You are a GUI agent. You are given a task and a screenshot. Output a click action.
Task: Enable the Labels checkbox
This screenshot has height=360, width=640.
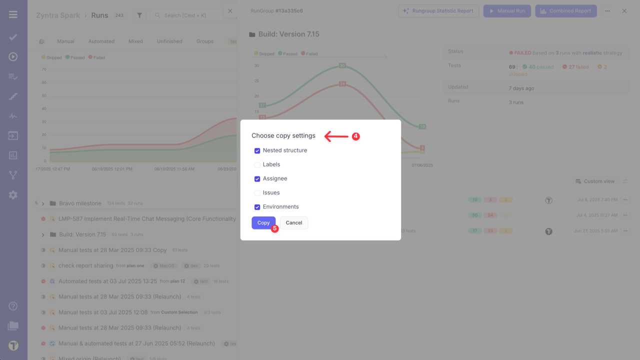(257, 164)
